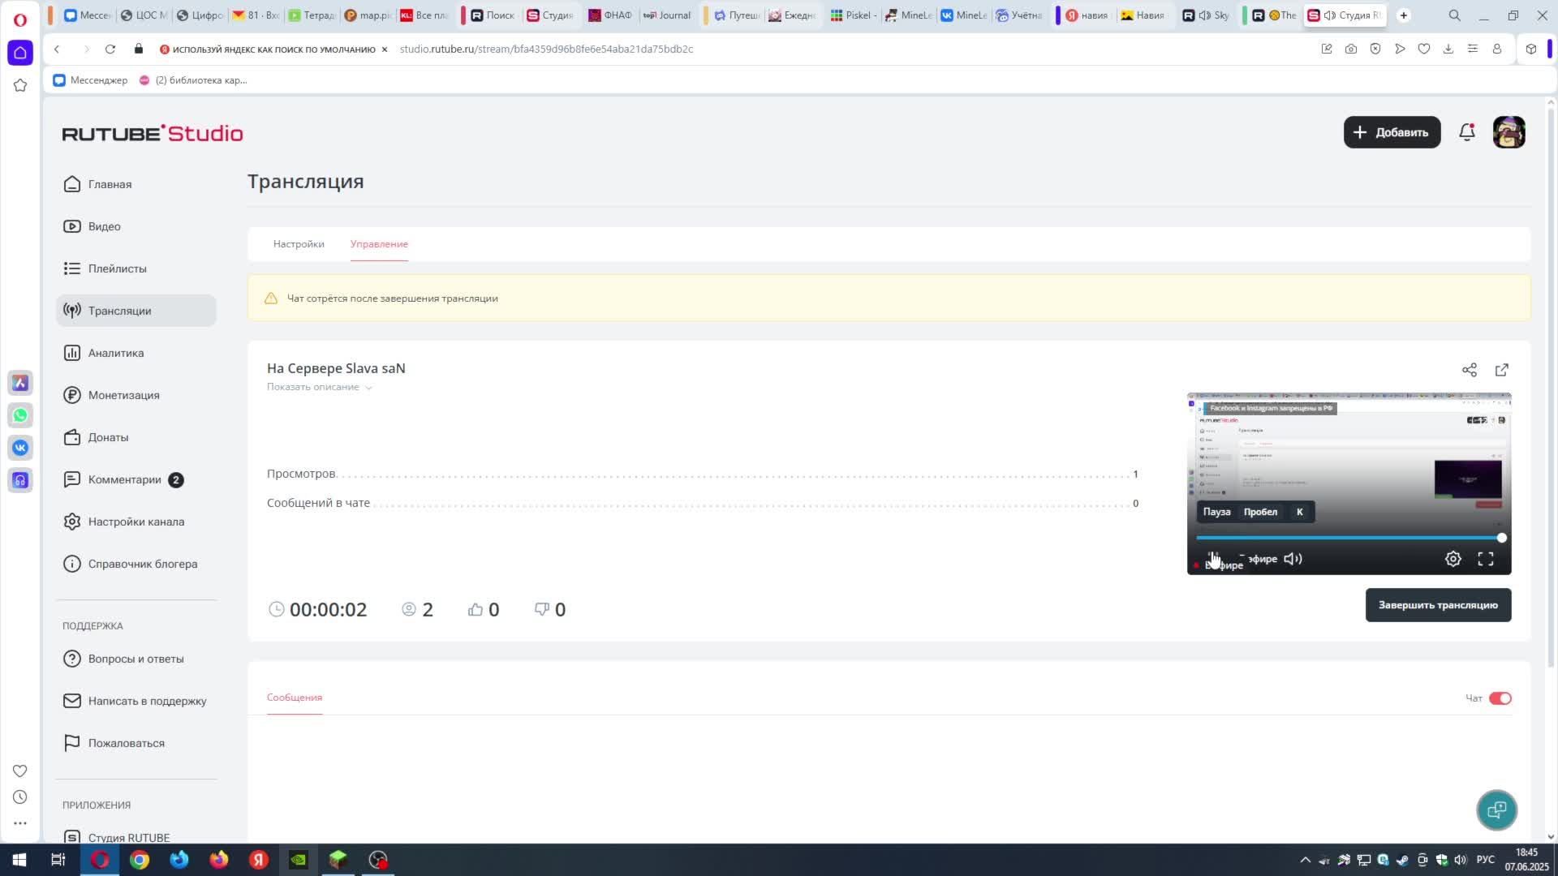Toggle the Чат switch off
Viewport: 1558px width, 876px height.
(1500, 698)
